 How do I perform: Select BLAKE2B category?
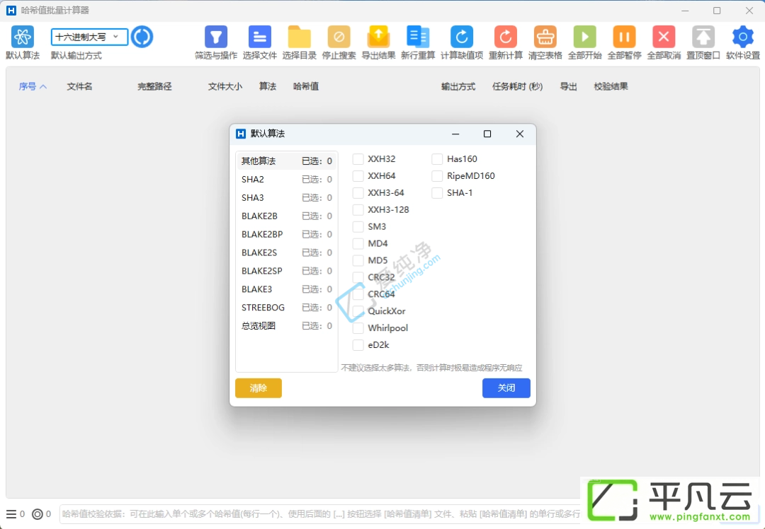[287, 216]
